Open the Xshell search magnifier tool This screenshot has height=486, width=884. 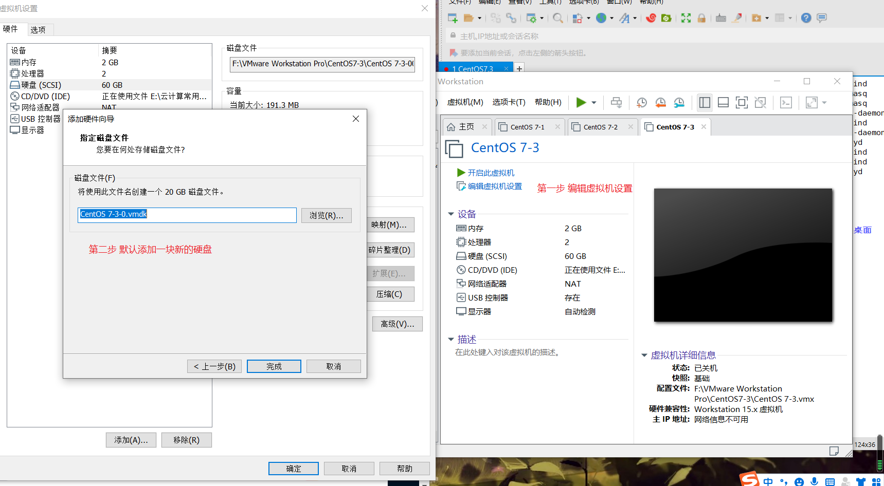pos(558,18)
